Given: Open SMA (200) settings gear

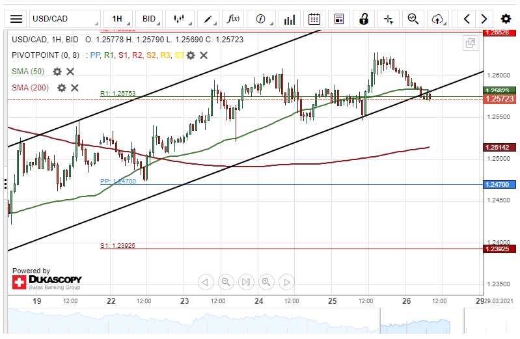Looking at the screenshot, I should 62,88.
